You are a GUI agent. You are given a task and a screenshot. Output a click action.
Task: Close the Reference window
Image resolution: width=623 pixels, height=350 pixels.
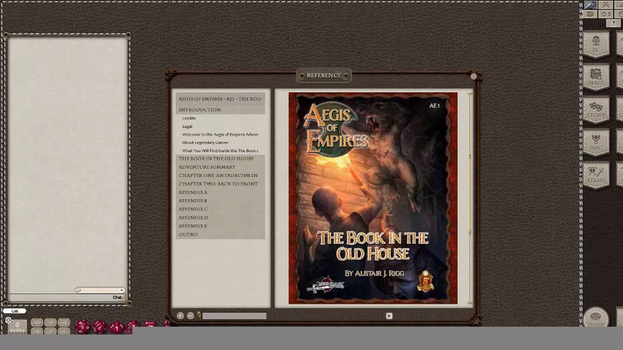(x=474, y=76)
